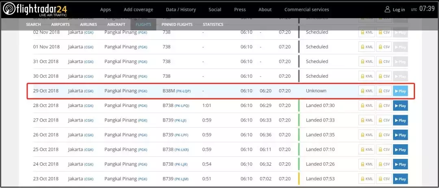This screenshot has width=439, height=188.
Task: Open the Data / History menu
Action: point(181,10)
